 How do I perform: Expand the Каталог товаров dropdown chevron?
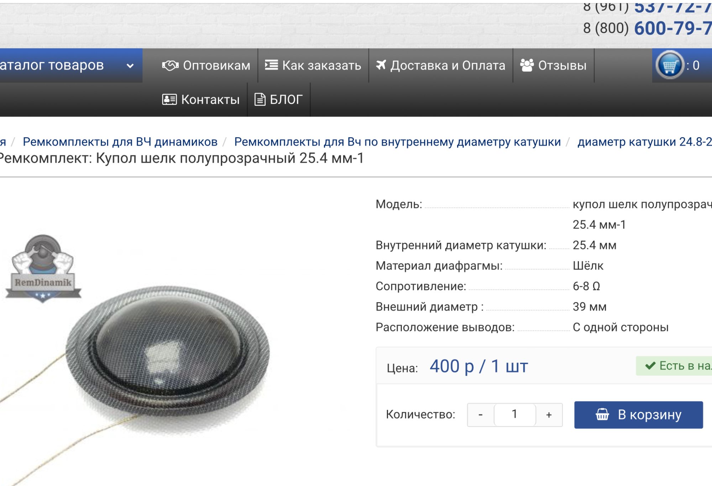[130, 66]
